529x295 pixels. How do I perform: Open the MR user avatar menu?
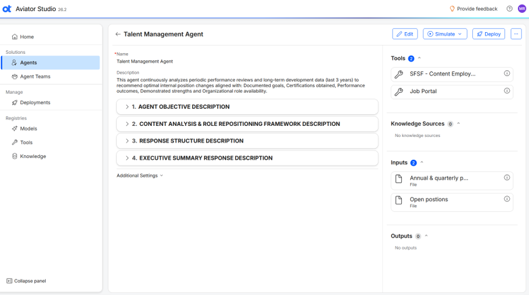522,9
